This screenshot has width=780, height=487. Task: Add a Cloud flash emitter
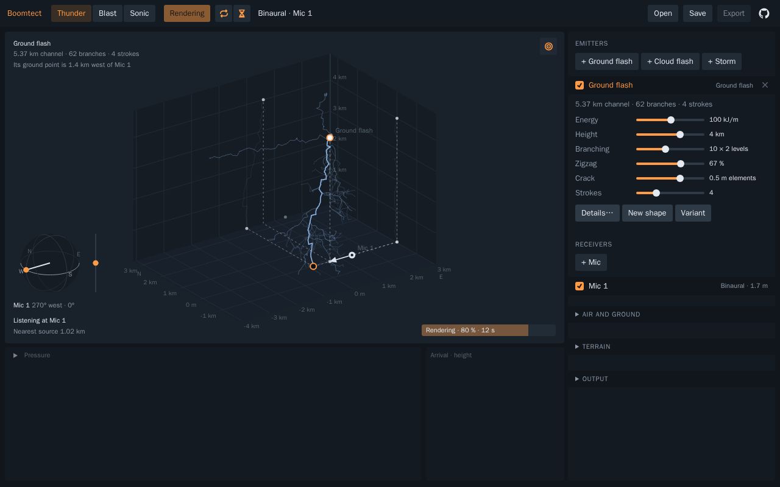670,61
